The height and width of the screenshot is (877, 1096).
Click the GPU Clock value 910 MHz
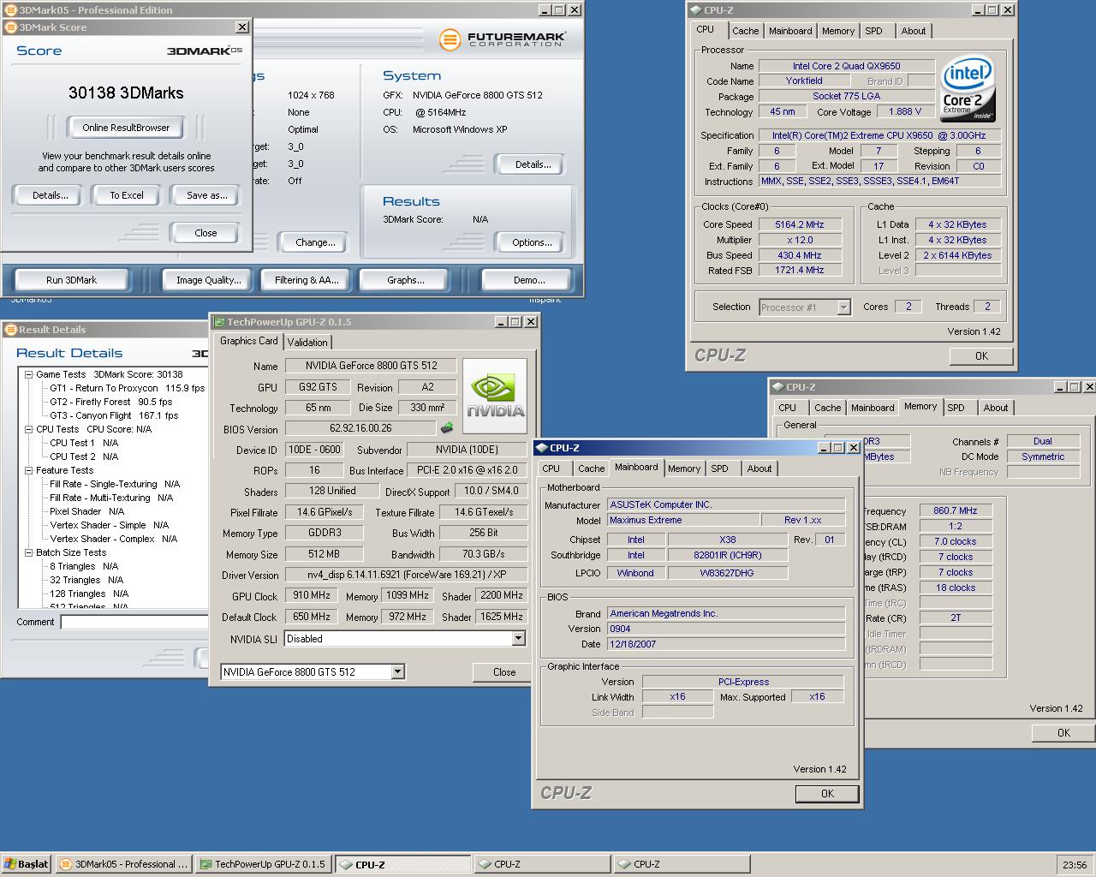click(312, 595)
